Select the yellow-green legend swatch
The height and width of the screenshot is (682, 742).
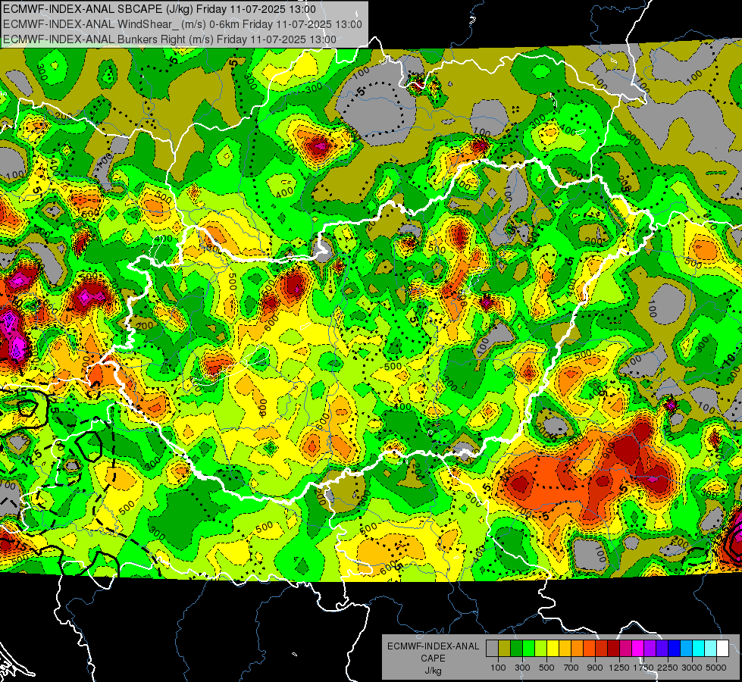(x=541, y=649)
